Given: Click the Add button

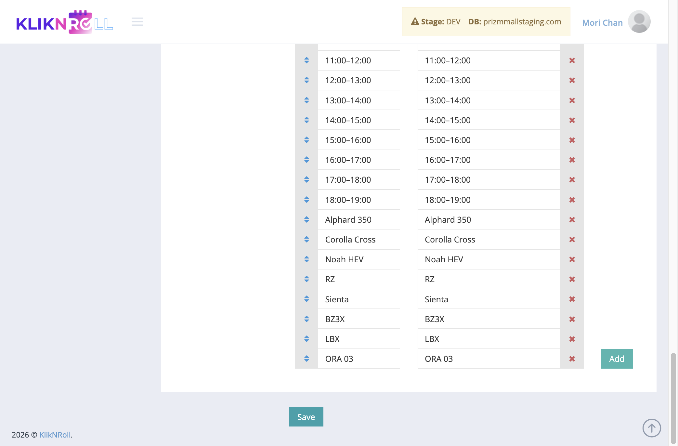Looking at the screenshot, I should pyautogui.click(x=617, y=359).
